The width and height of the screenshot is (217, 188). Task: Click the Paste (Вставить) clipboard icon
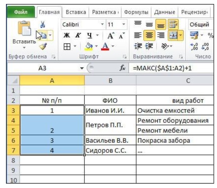(x=24, y=28)
